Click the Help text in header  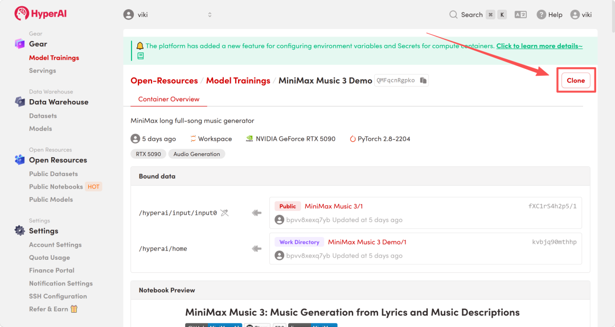[555, 14]
